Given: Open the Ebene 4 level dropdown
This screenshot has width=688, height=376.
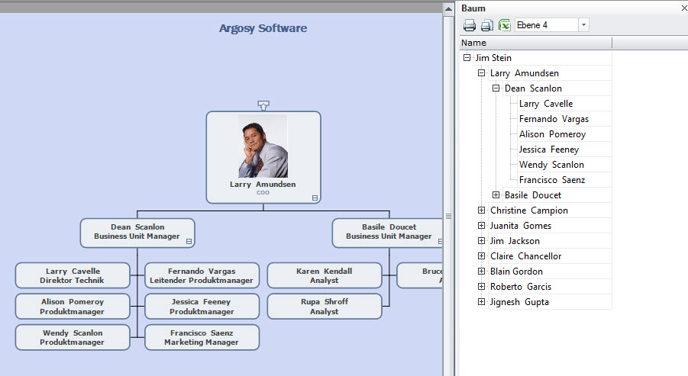Looking at the screenshot, I should [583, 25].
